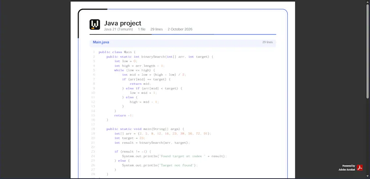The height and width of the screenshot is (179, 370).
Task: Click the scroll down arrow of the scrollbar
Action: point(367,176)
